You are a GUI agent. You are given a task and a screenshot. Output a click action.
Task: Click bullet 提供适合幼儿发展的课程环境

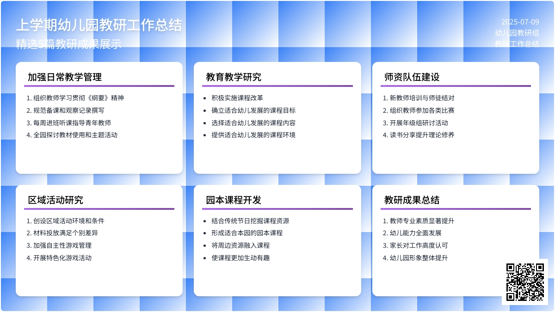point(253,135)
